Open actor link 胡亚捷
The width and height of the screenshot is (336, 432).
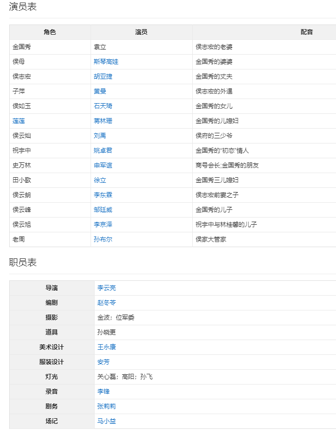click(x=103, y=77)
